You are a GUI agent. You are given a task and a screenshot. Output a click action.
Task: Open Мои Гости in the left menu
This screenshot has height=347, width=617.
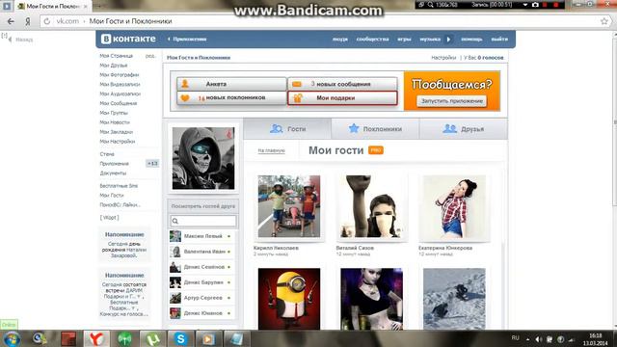coord(112,195)
